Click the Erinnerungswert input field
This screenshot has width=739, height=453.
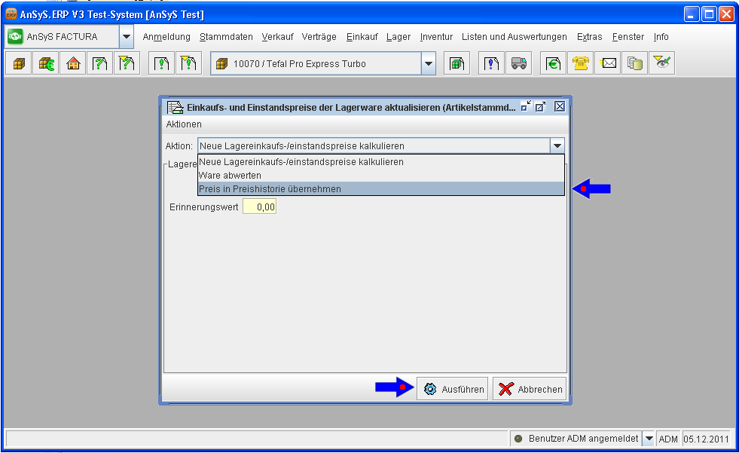(x=259, y=207)
